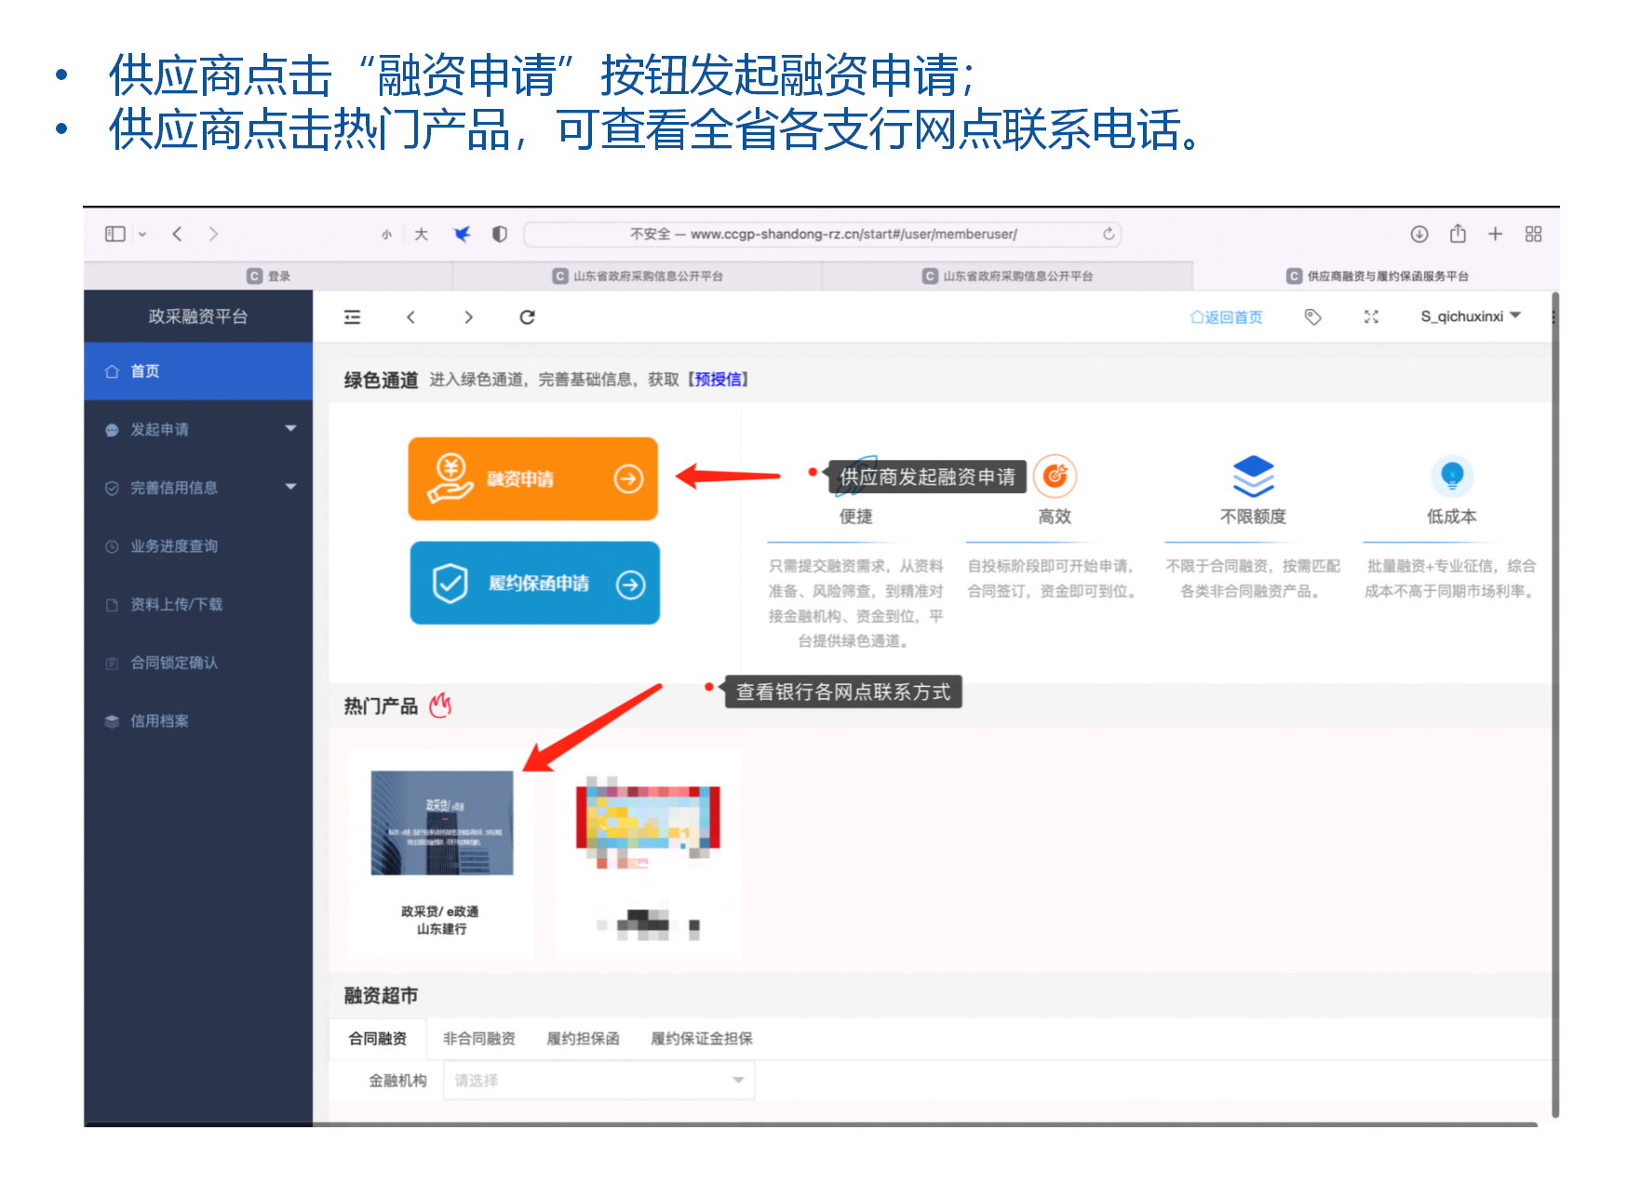Image resolution: width=1640 pixels, height=1184 pixels.
Task: Click the blue 履约保函申请 button
Action: (535, 584)
